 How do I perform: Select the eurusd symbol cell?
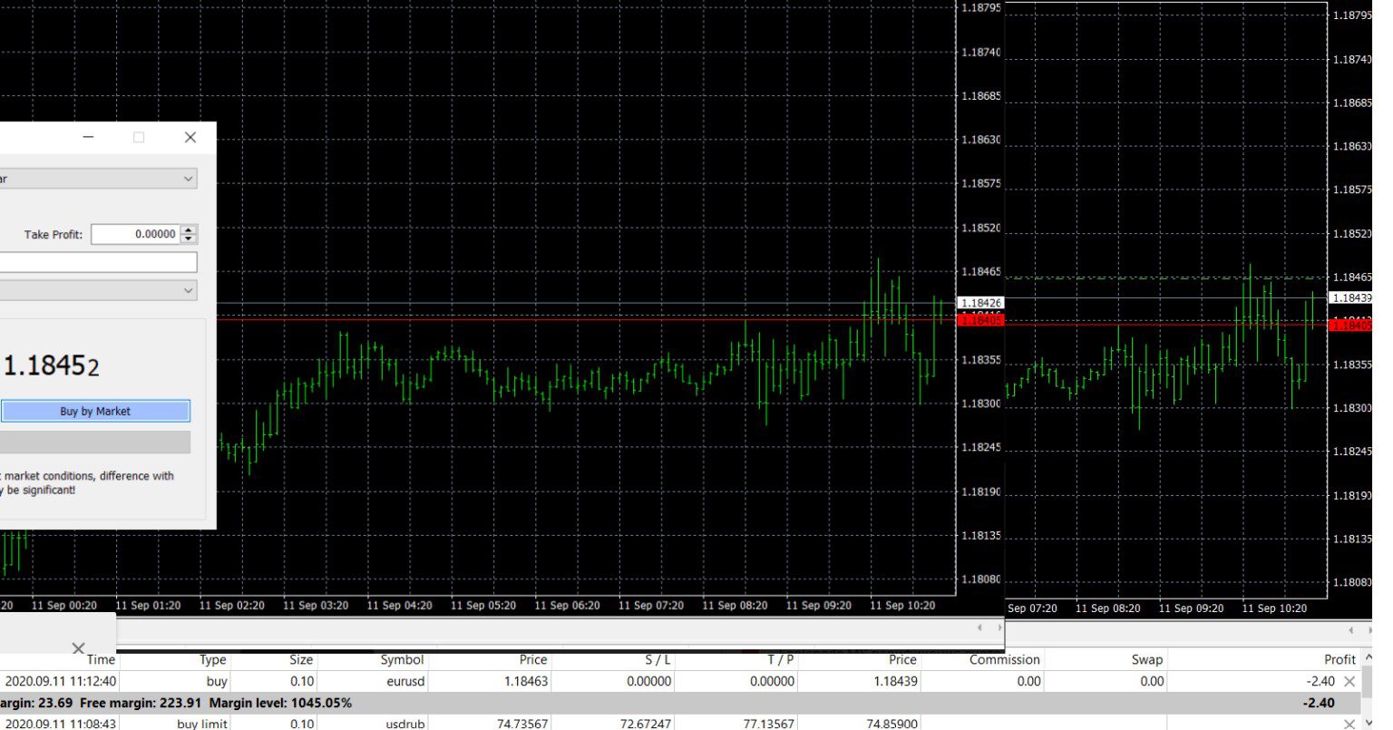[404, 681]
